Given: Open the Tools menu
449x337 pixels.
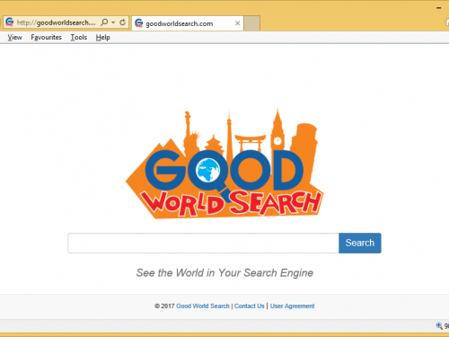Looking at the screenshot, I should pos(79,38).
